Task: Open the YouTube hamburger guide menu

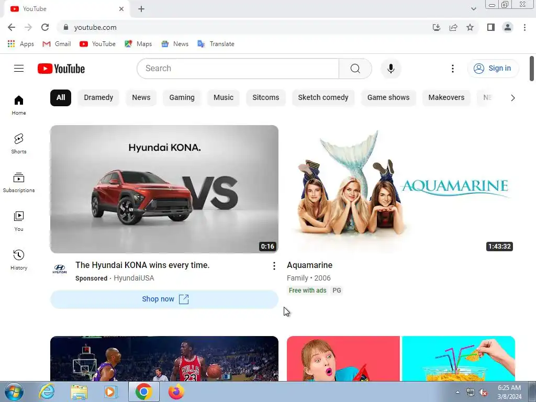Action: (x=19, y=69)
